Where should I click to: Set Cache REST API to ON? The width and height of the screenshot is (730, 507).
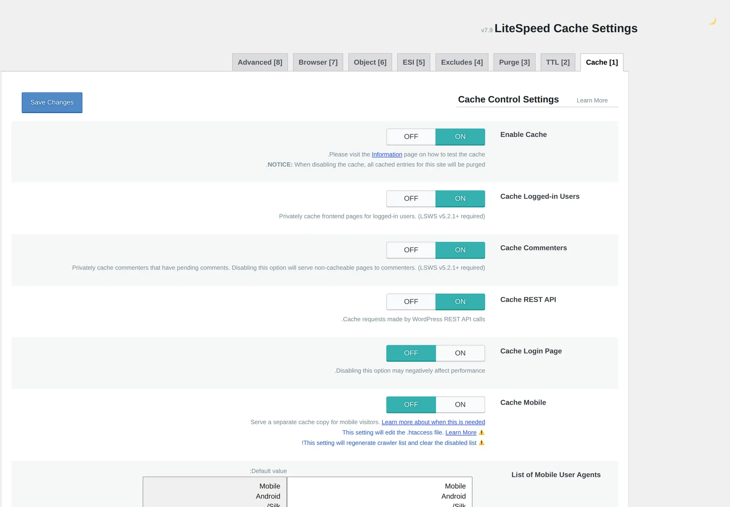[460, 302]
